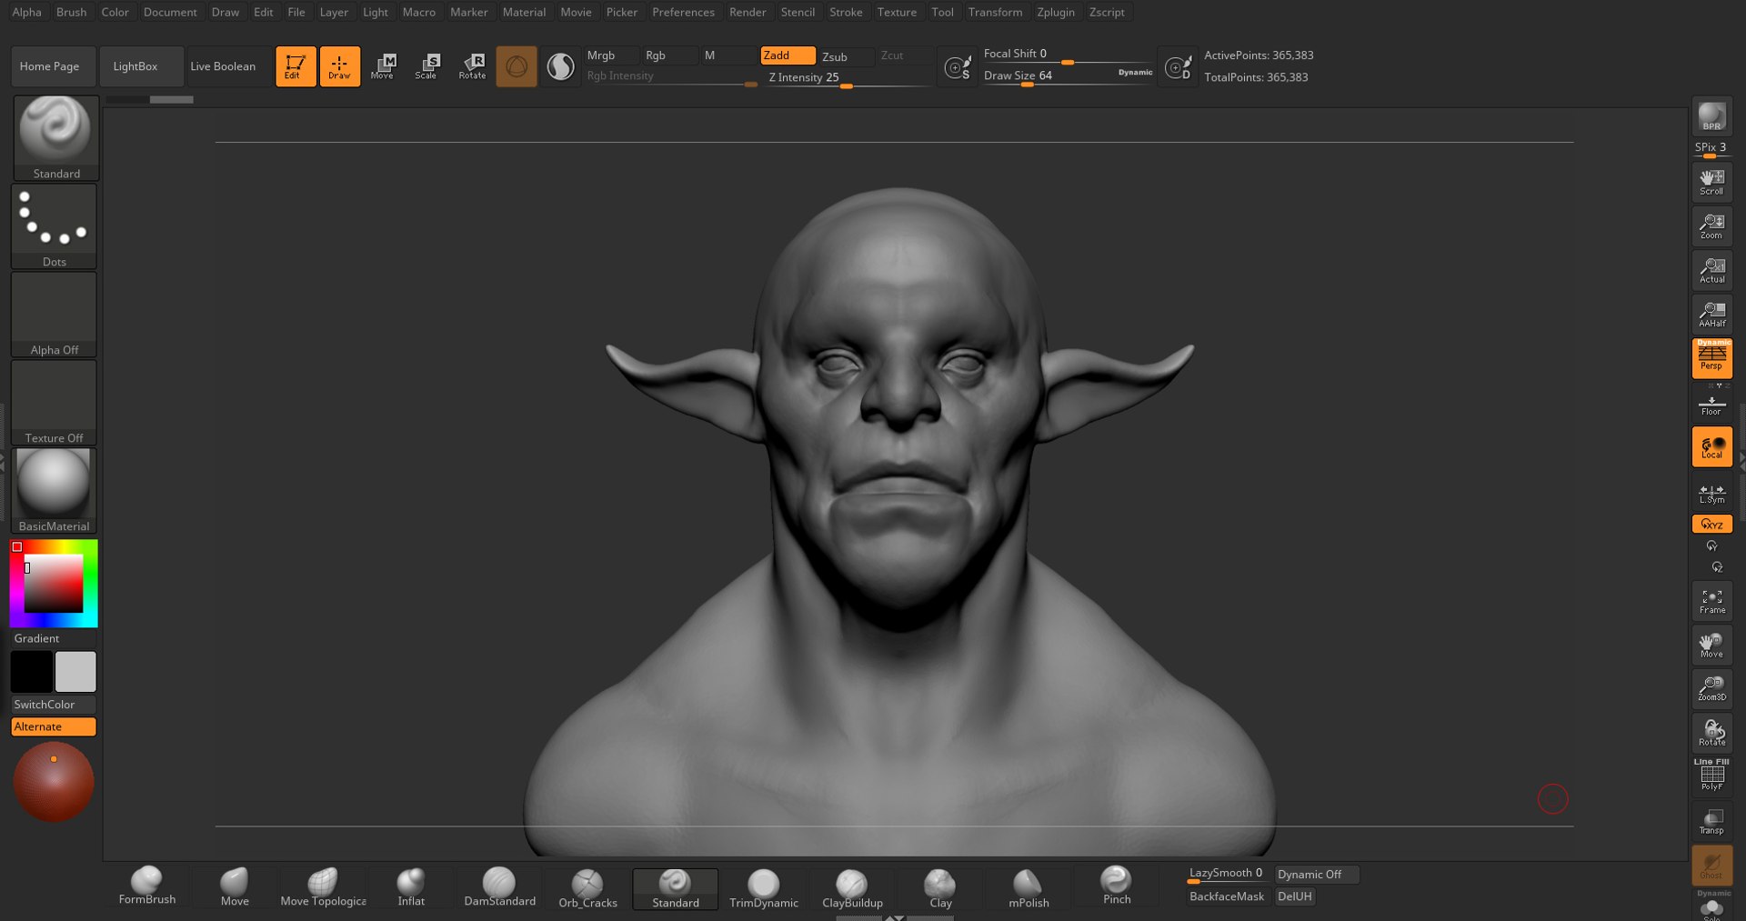The width and height of the screenshot is (1746, 921).
Task: Open the BasicMaterial picker
Action: 54,491
